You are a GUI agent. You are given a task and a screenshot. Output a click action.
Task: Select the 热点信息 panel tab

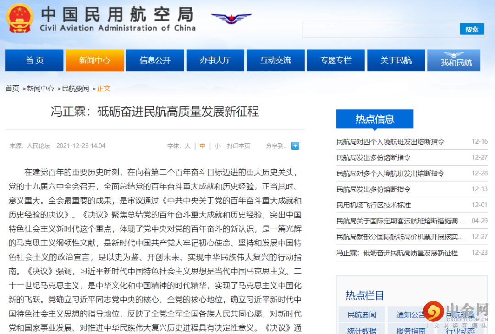point(375,119)
